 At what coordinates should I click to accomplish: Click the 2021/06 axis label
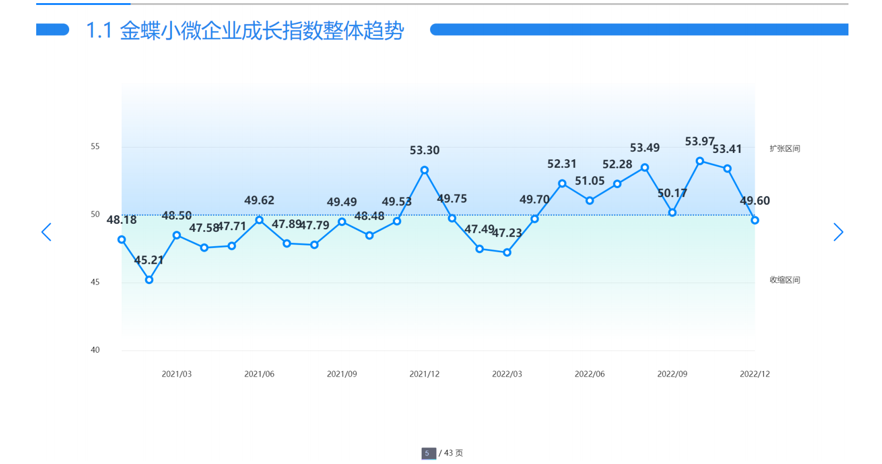[259, 374]
